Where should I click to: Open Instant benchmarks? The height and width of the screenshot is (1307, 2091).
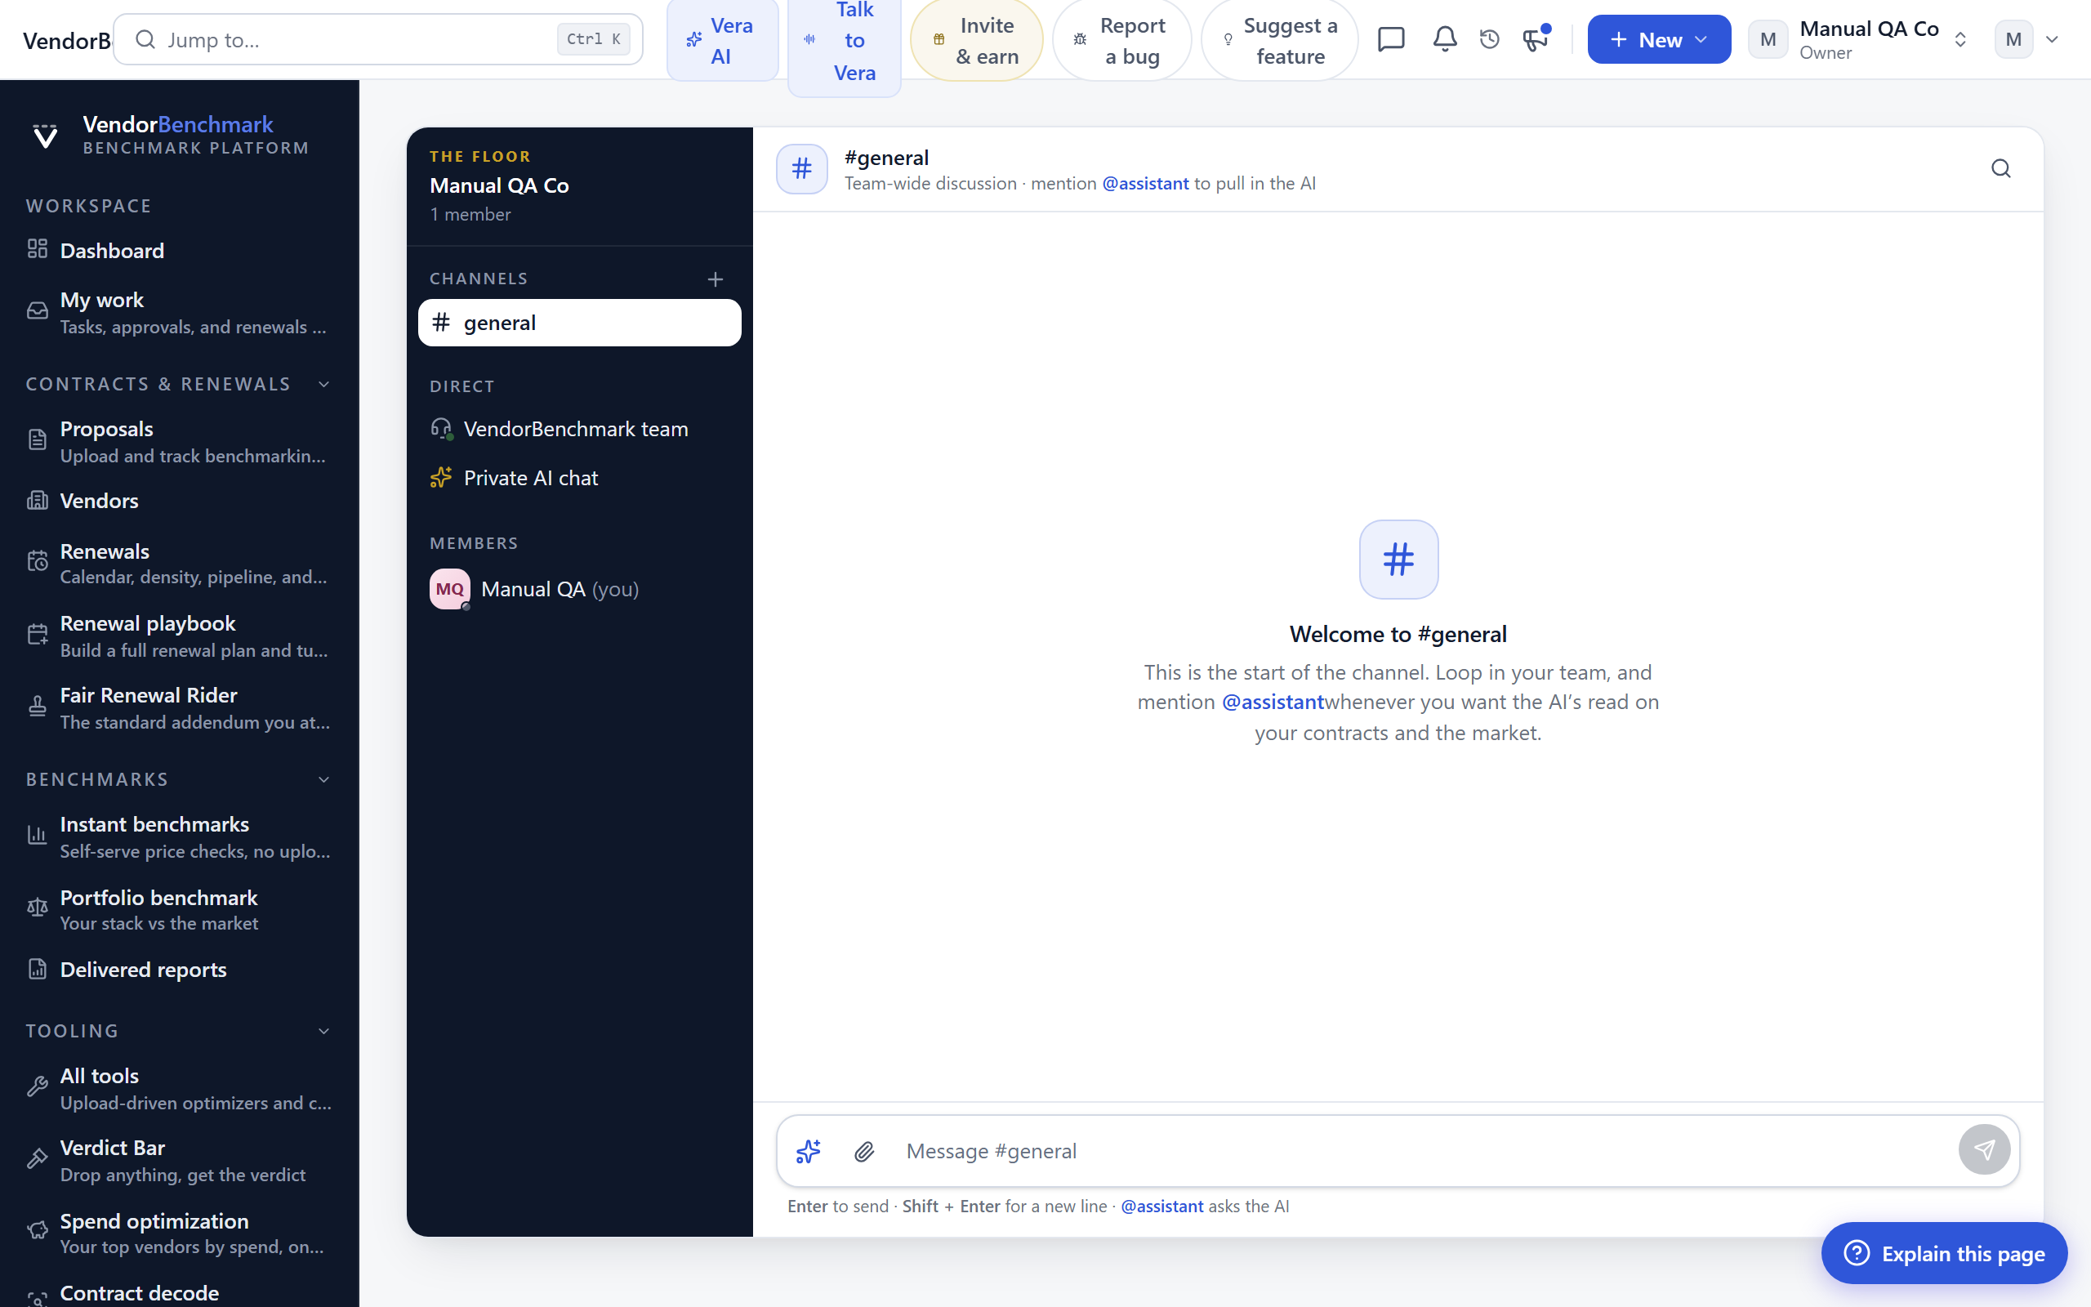[x=179, y=836]
